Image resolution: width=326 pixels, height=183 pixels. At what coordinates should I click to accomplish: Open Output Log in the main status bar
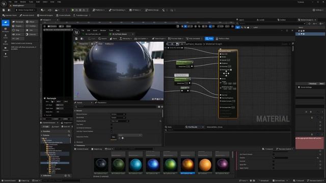(x=24, y=181)
